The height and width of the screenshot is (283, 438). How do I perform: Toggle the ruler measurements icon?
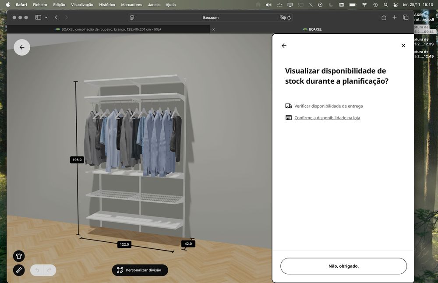(19, 270)
